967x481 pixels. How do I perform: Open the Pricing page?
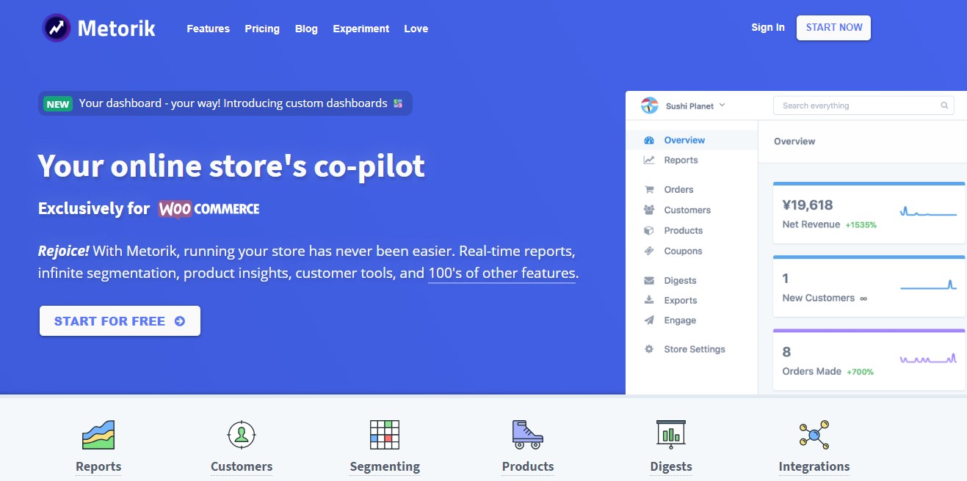[262, 29]
